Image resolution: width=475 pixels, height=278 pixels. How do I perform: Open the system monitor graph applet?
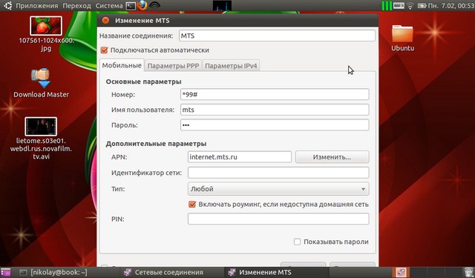(222, 5)
